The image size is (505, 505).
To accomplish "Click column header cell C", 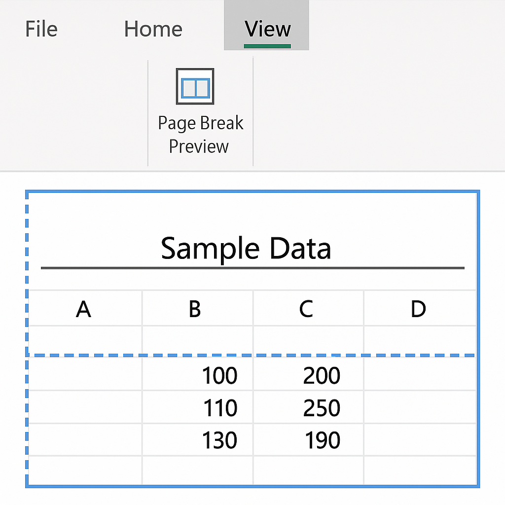I will point(308,308).
